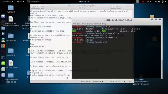Open the File menu in terminal window

(74, 24)
